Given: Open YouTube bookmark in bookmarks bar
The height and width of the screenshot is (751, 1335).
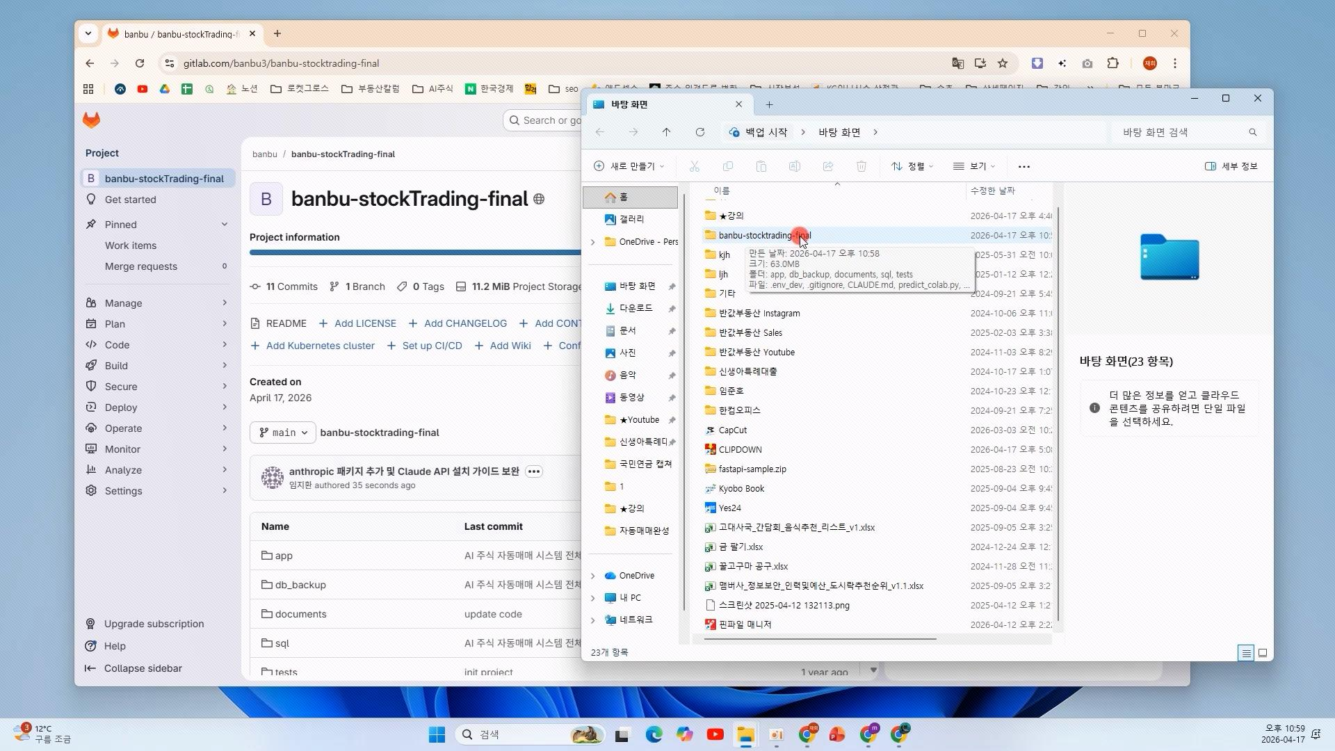Looking at the screenshot, I should point(143,89).
